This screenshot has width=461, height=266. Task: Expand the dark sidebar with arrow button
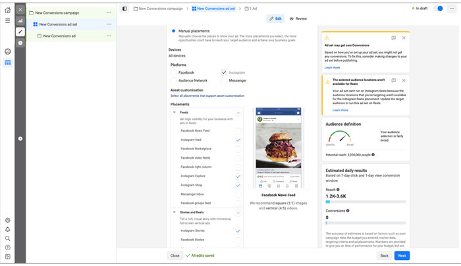click(x=20, y=138)
